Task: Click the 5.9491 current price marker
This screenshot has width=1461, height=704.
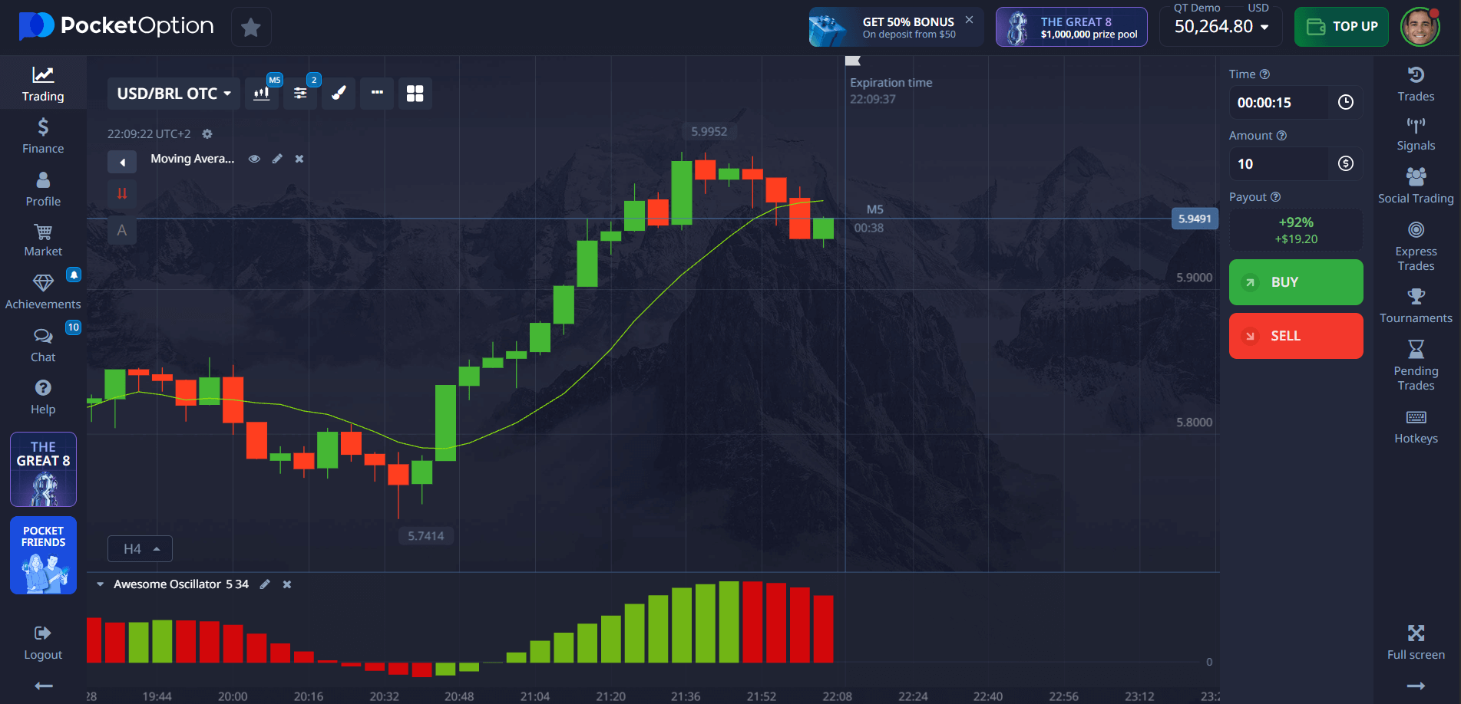Action: click(1194, 219)
